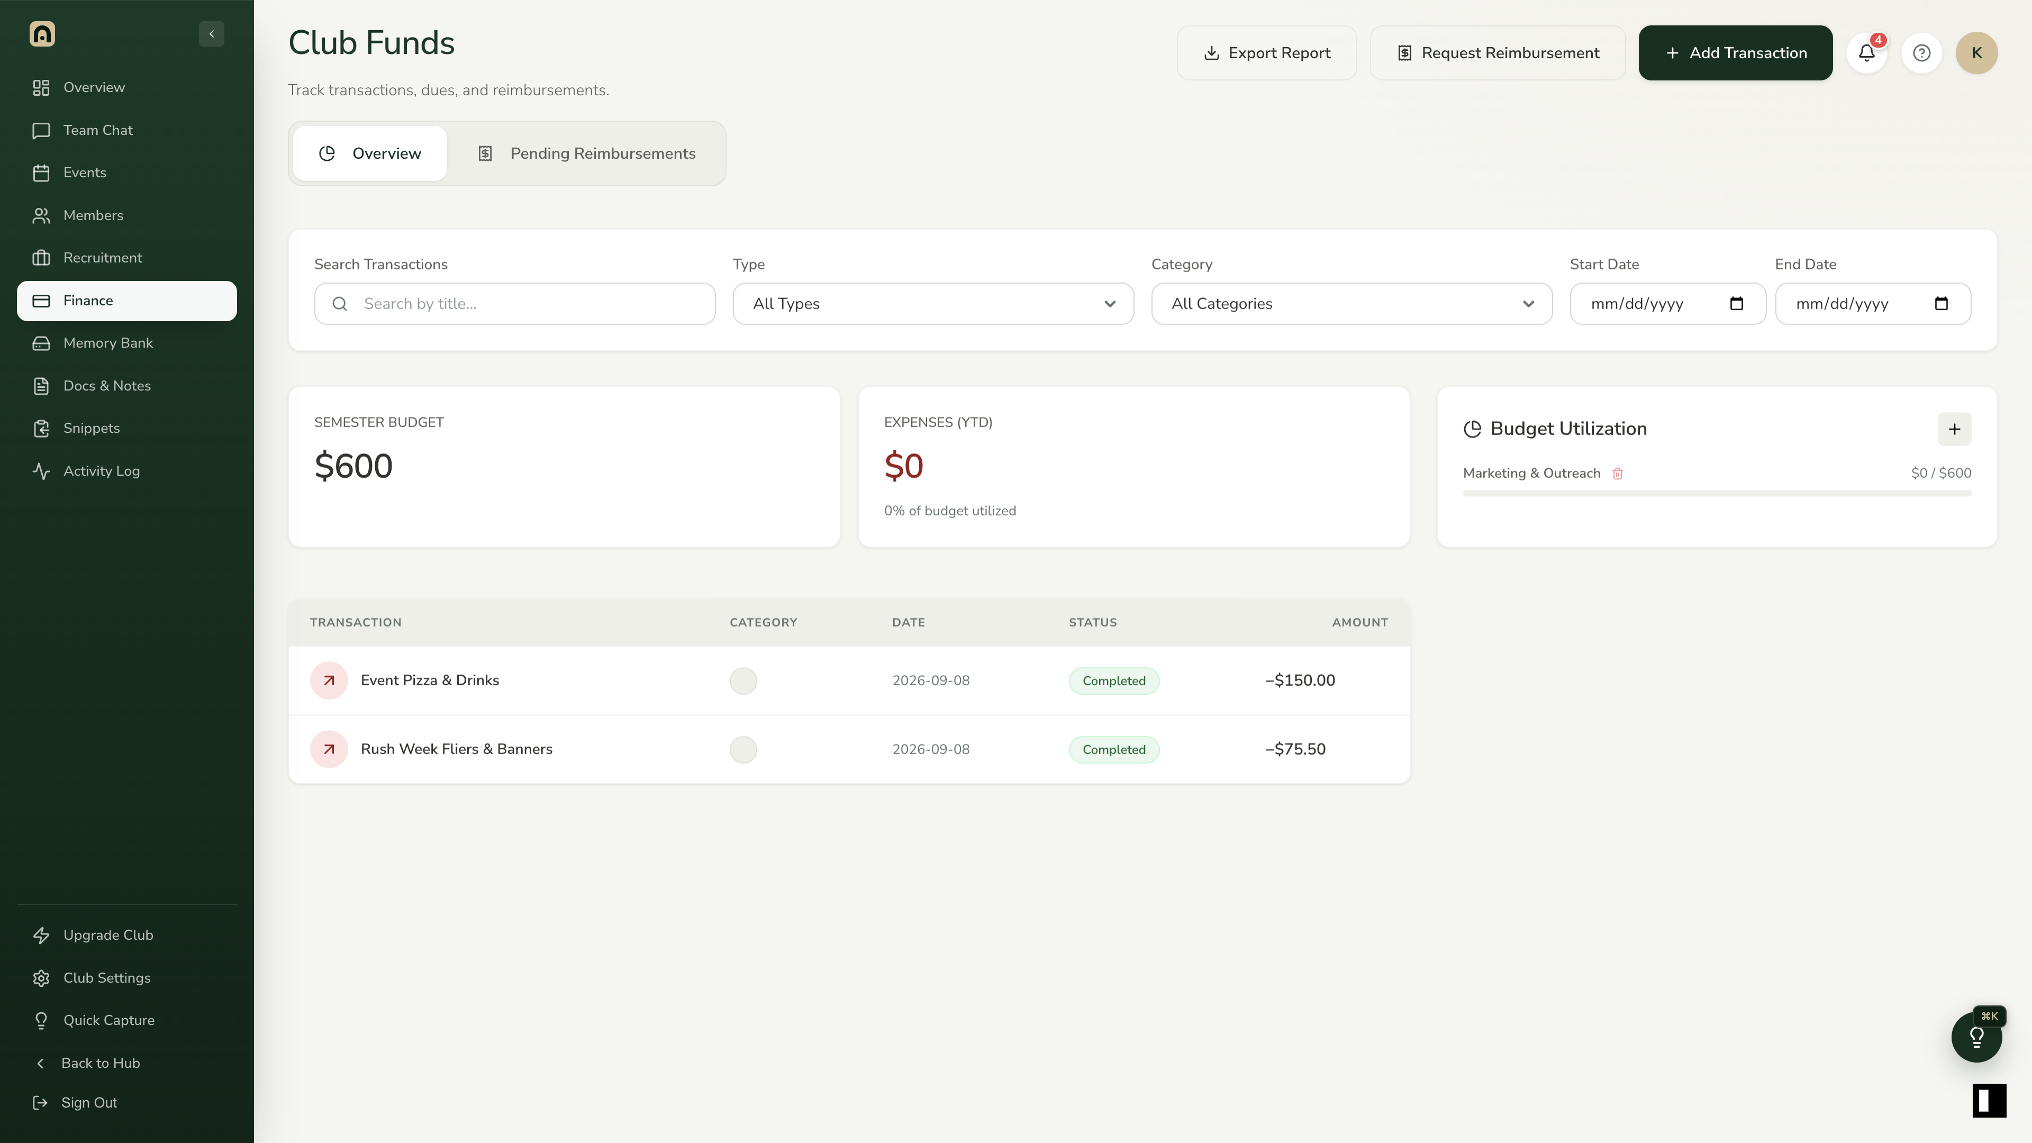2032x1143 pixels.
Task: Click Request Reimbursement button
Action: 1498,53
